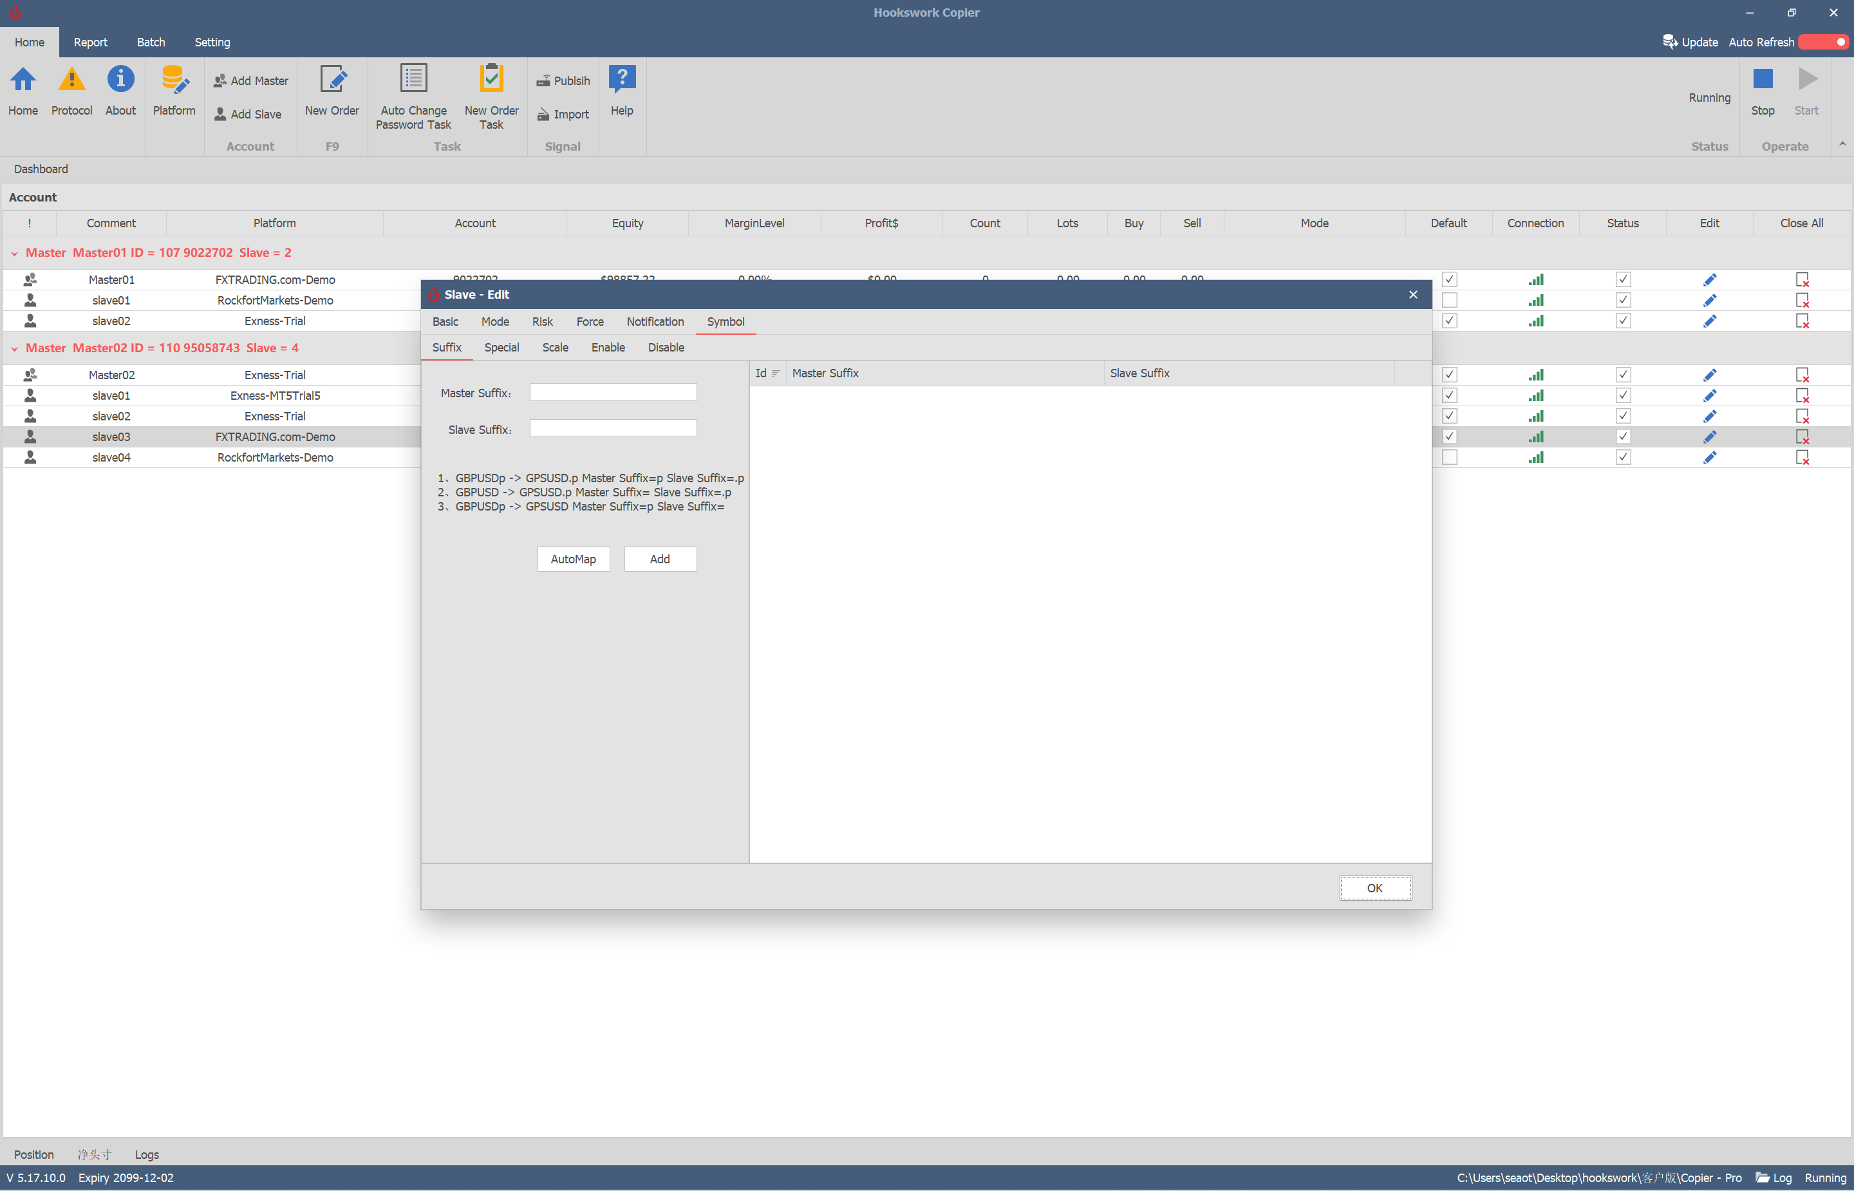
Task: Click the Add suffix button
Action: (659, 558)
